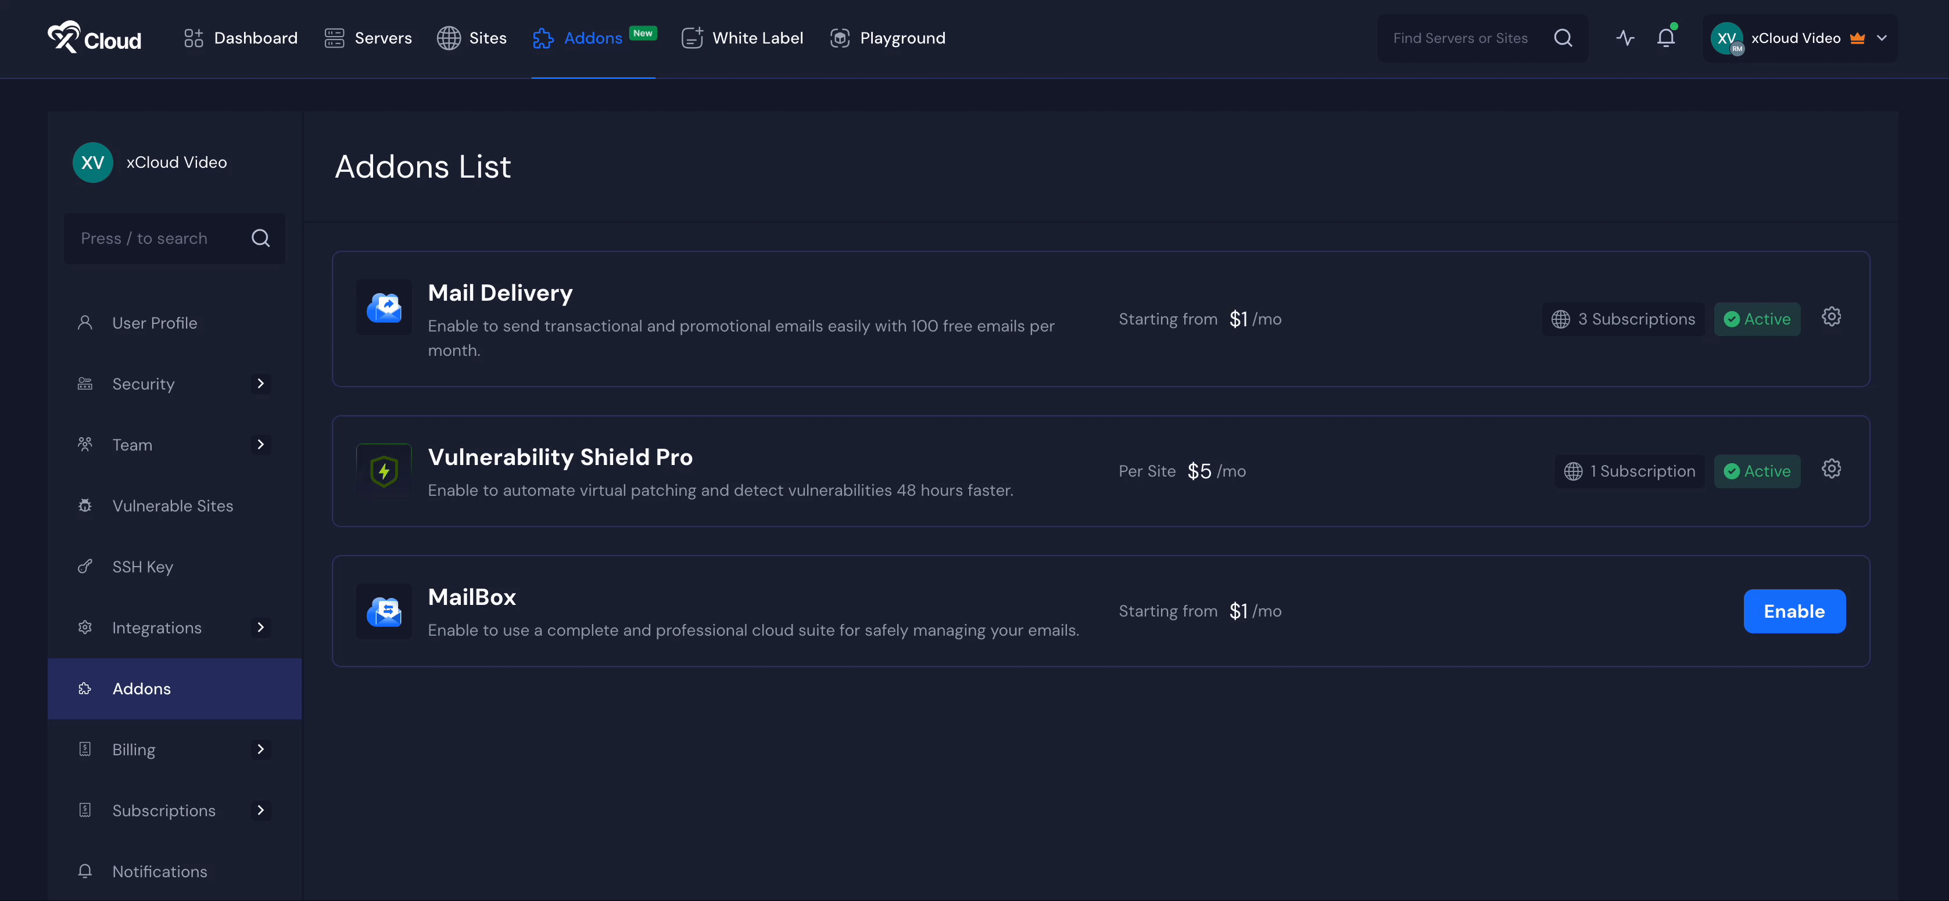This screenshot has width=1949, height=901.
Task: Enable the MailBox addon
Action: pyautogui.click(x=1794, y=611)
